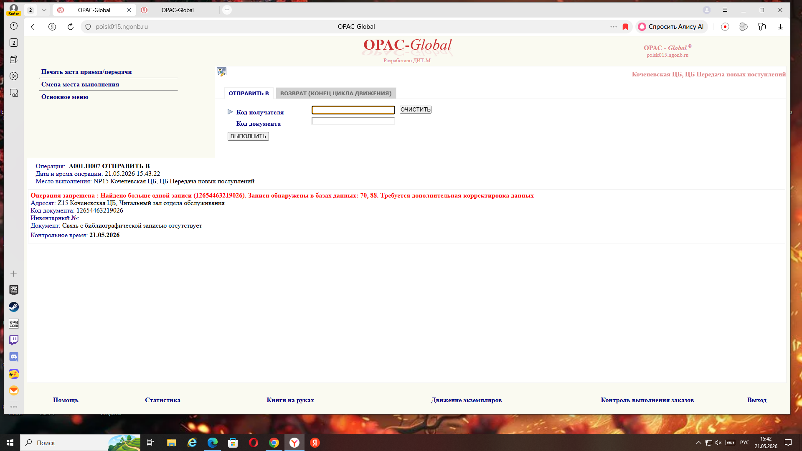Add a new sidebar app with plus icon
The image size is (802, 451).
click(x=14, y=274)
